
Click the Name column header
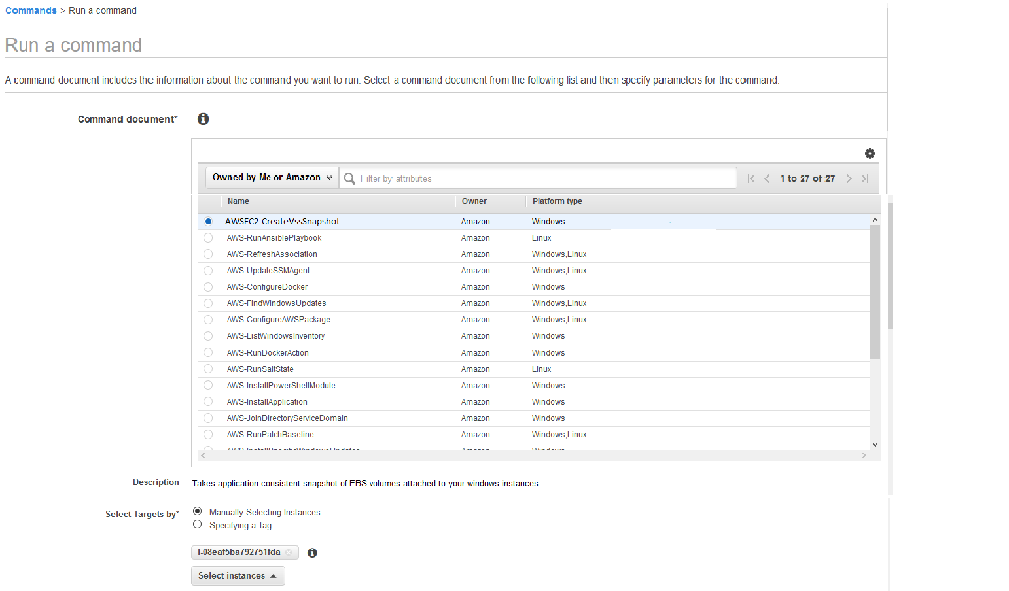point(238,201)
